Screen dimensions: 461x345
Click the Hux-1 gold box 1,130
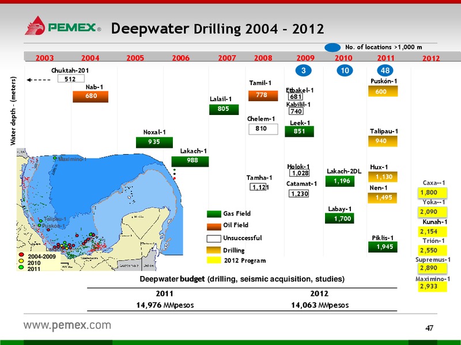click(383, 177)
